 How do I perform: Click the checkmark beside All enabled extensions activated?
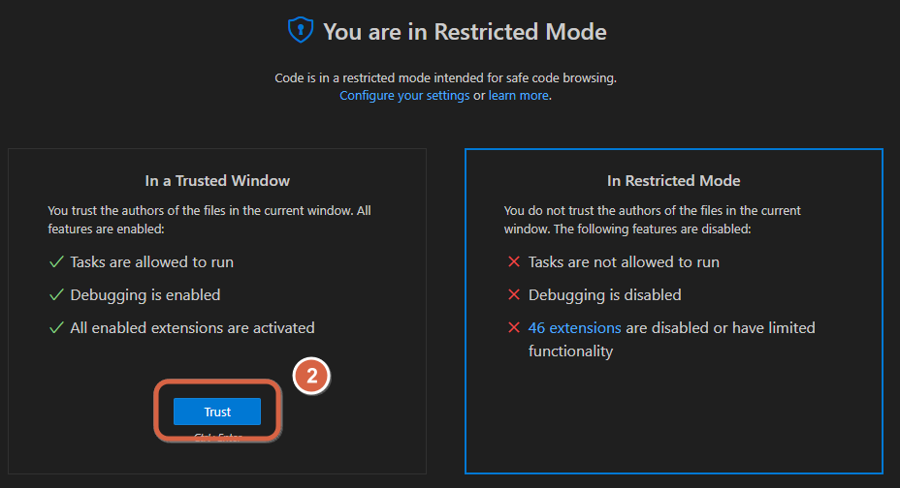[56, 327]
